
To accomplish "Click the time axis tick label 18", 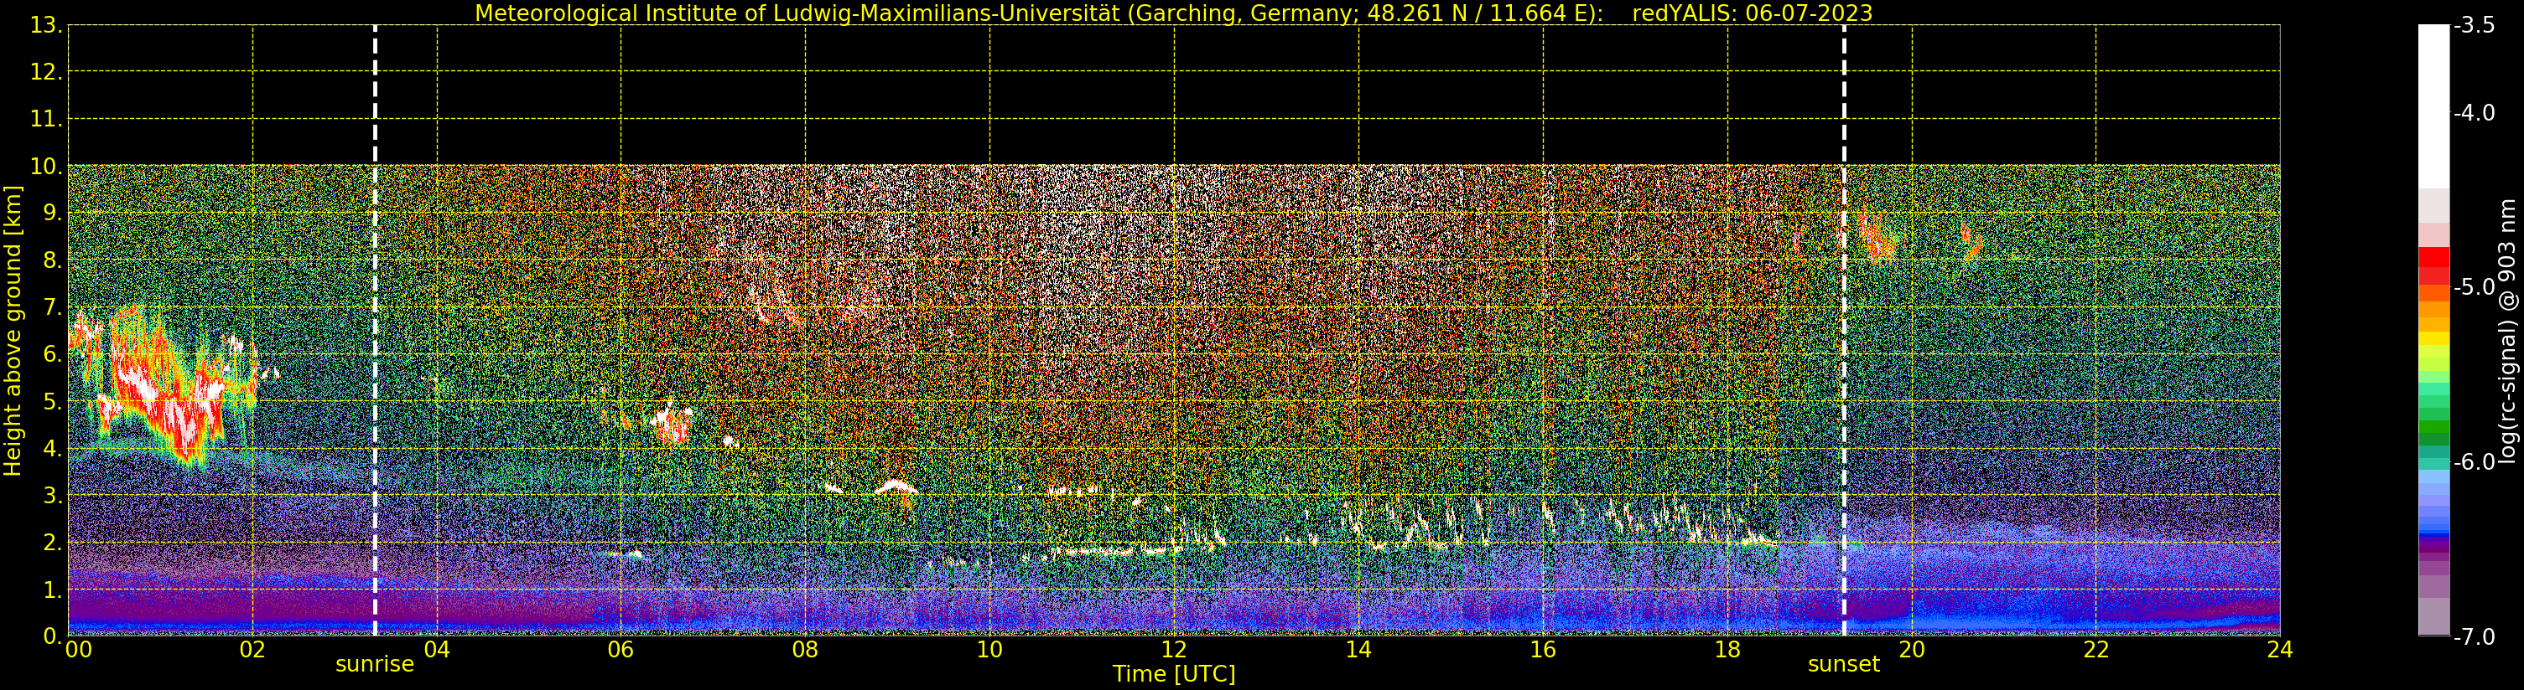I will pyautogui.click(x=1727, y=650).
